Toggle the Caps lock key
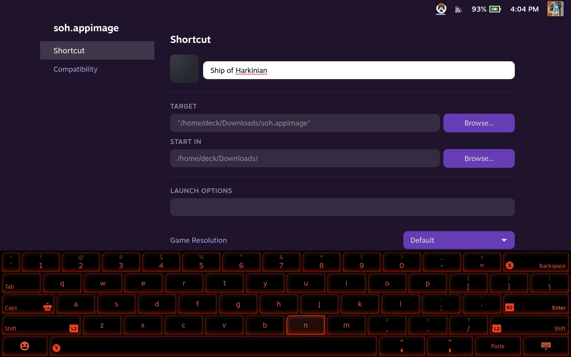The image size is (571, 357). point(28,304)
